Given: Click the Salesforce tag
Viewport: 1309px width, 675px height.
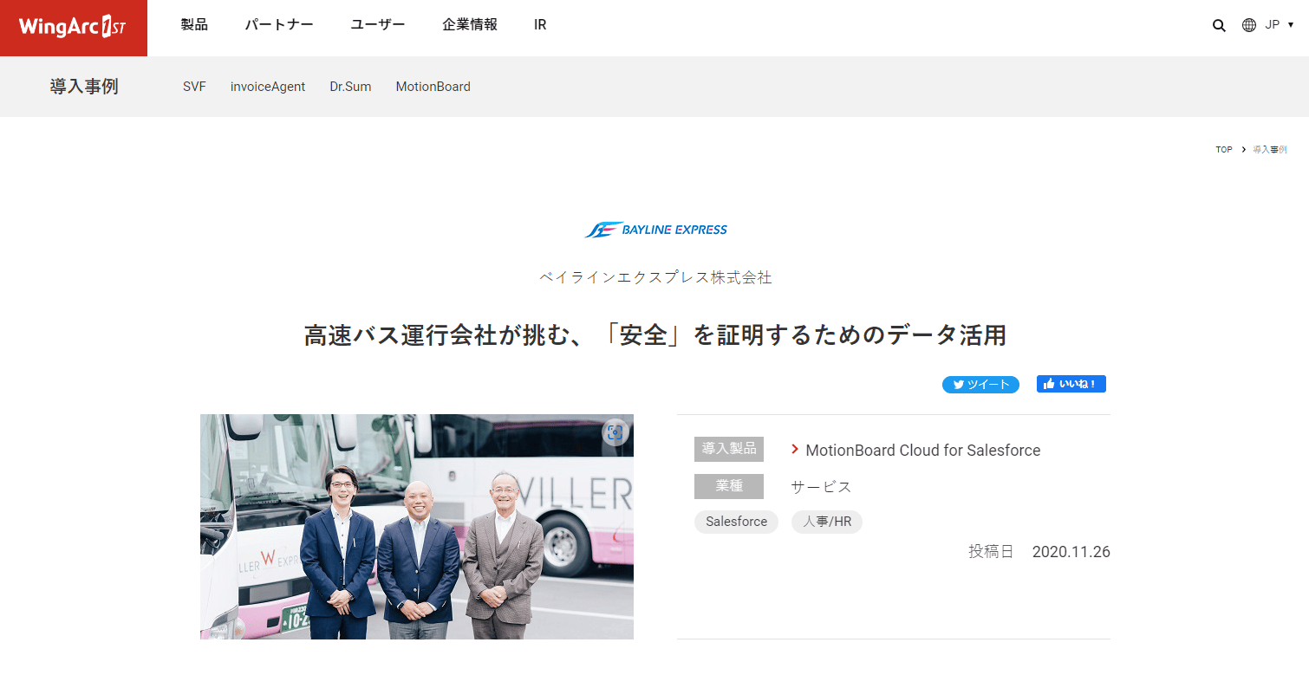Looking at the screenshot, I should click(736, 522).
